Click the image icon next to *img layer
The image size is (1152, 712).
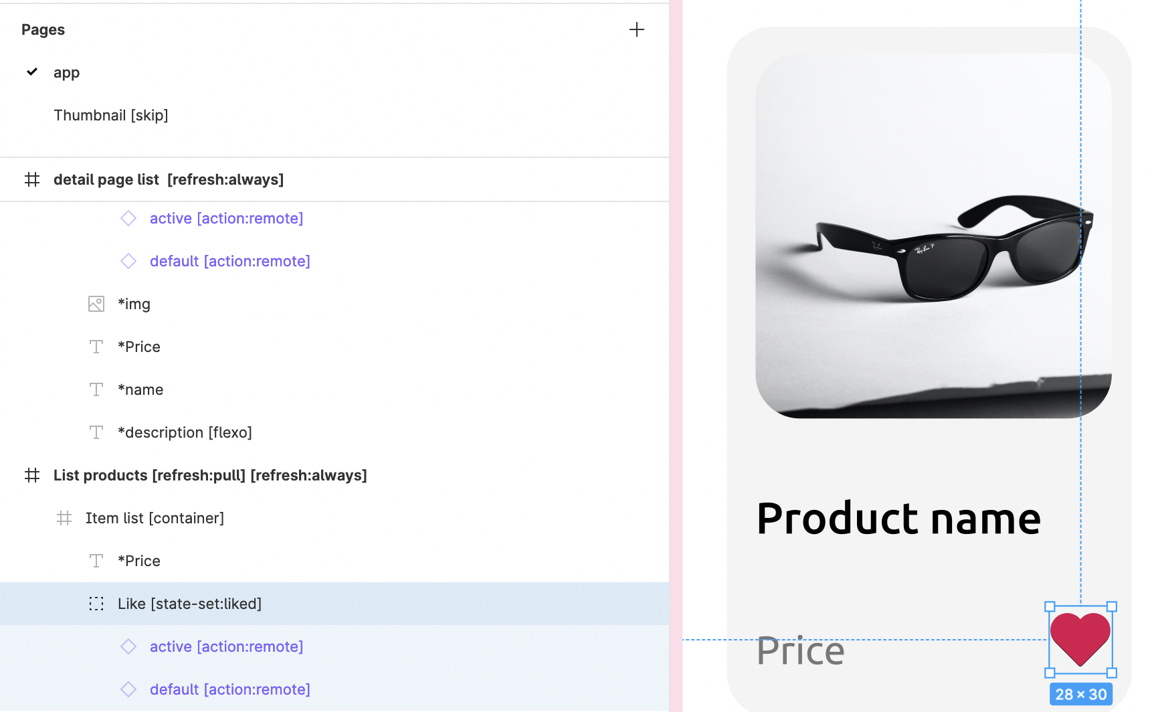pyautogui.click(x=96, y=304)
